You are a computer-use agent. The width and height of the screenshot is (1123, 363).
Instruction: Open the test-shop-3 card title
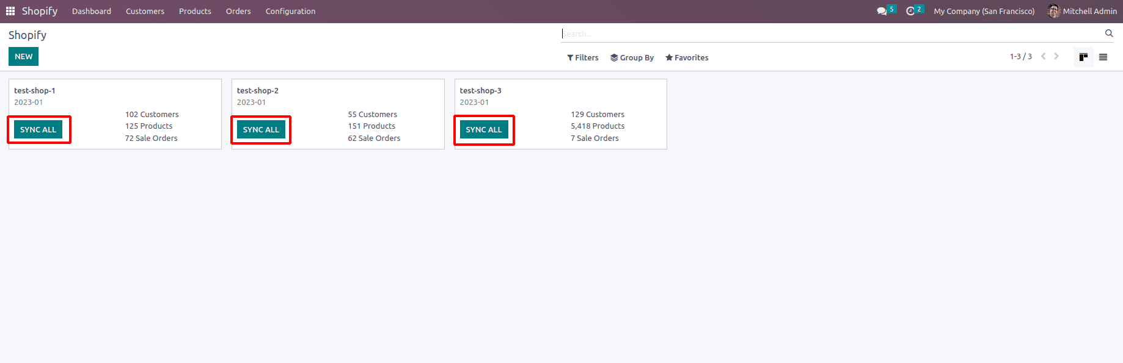tap(481, 90)
